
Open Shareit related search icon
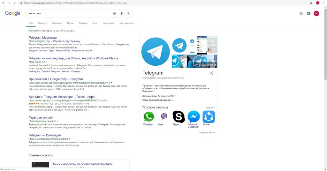[209, 117]
